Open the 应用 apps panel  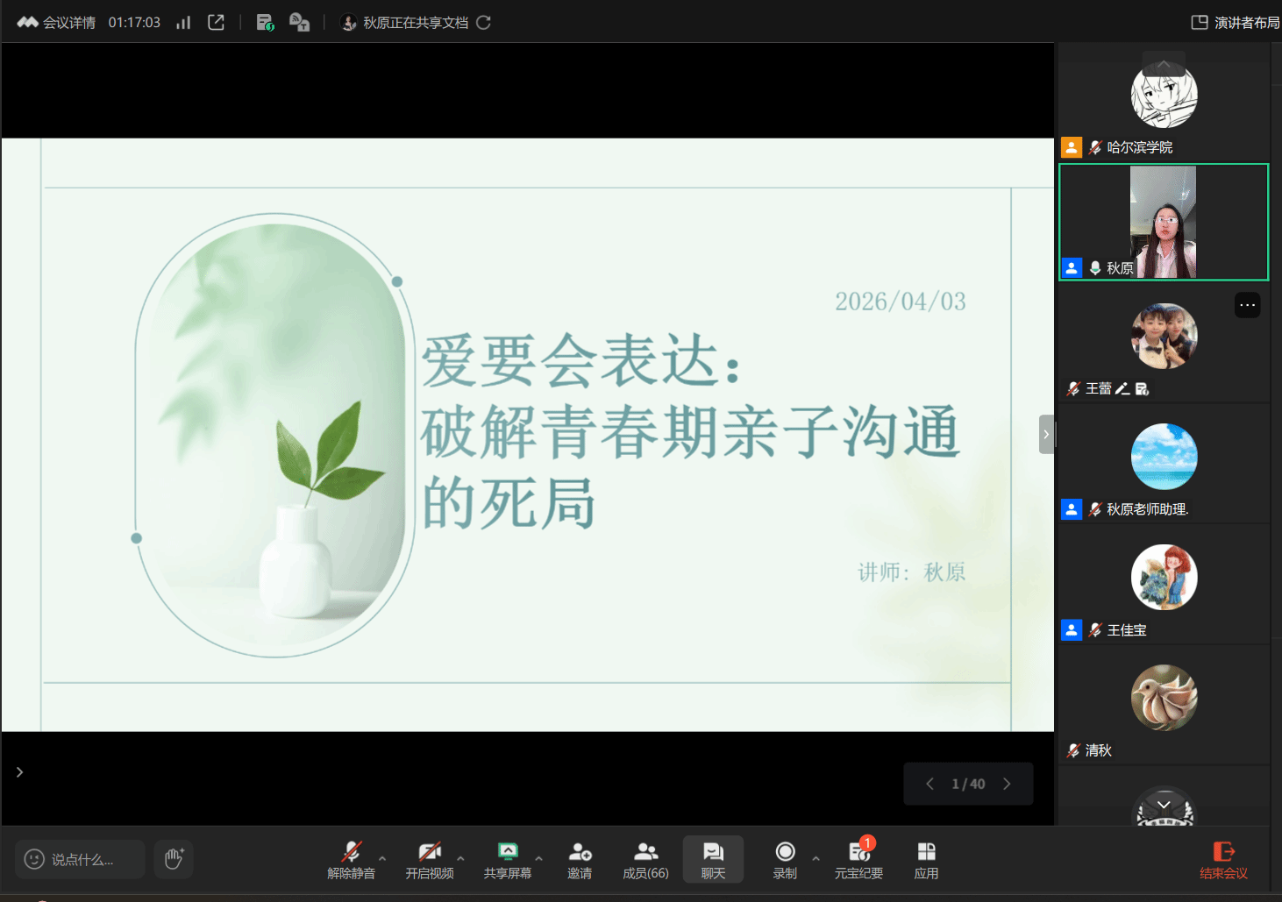[x=926, y=859]
